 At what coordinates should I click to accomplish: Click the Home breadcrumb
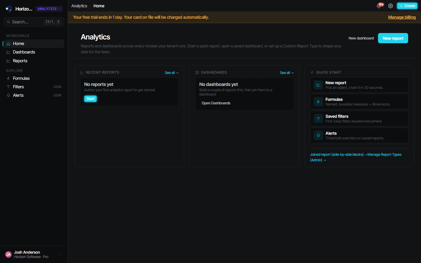pos(99,6)
